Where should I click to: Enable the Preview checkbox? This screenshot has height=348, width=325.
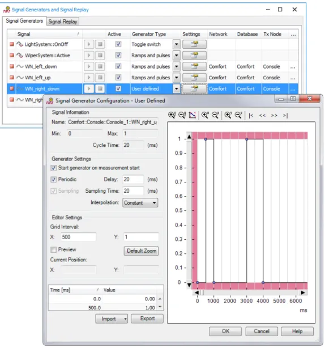[x=53, y=250]
